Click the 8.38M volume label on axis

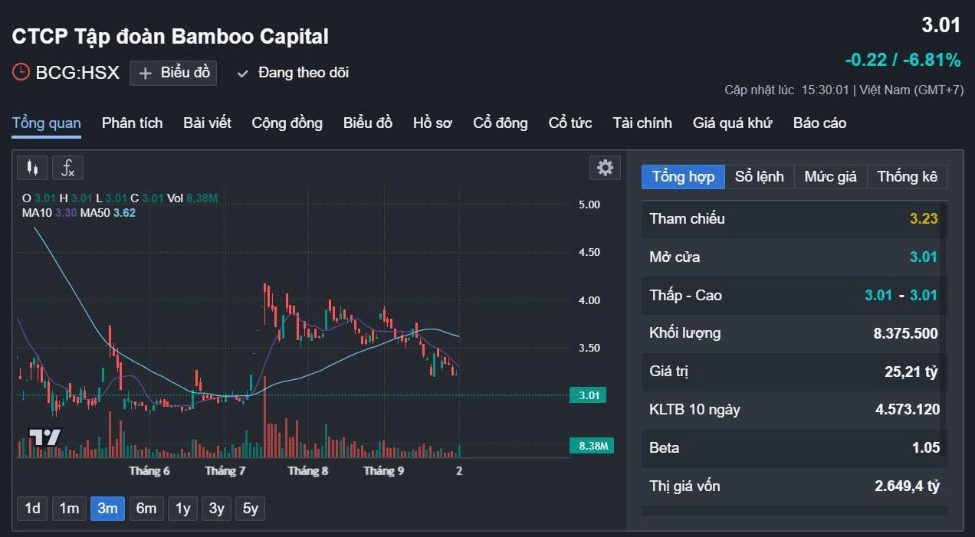[591, 446]
